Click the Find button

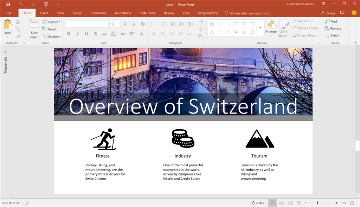(331, 21)
